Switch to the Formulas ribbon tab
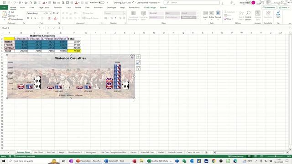 click(x=58, y=7)
